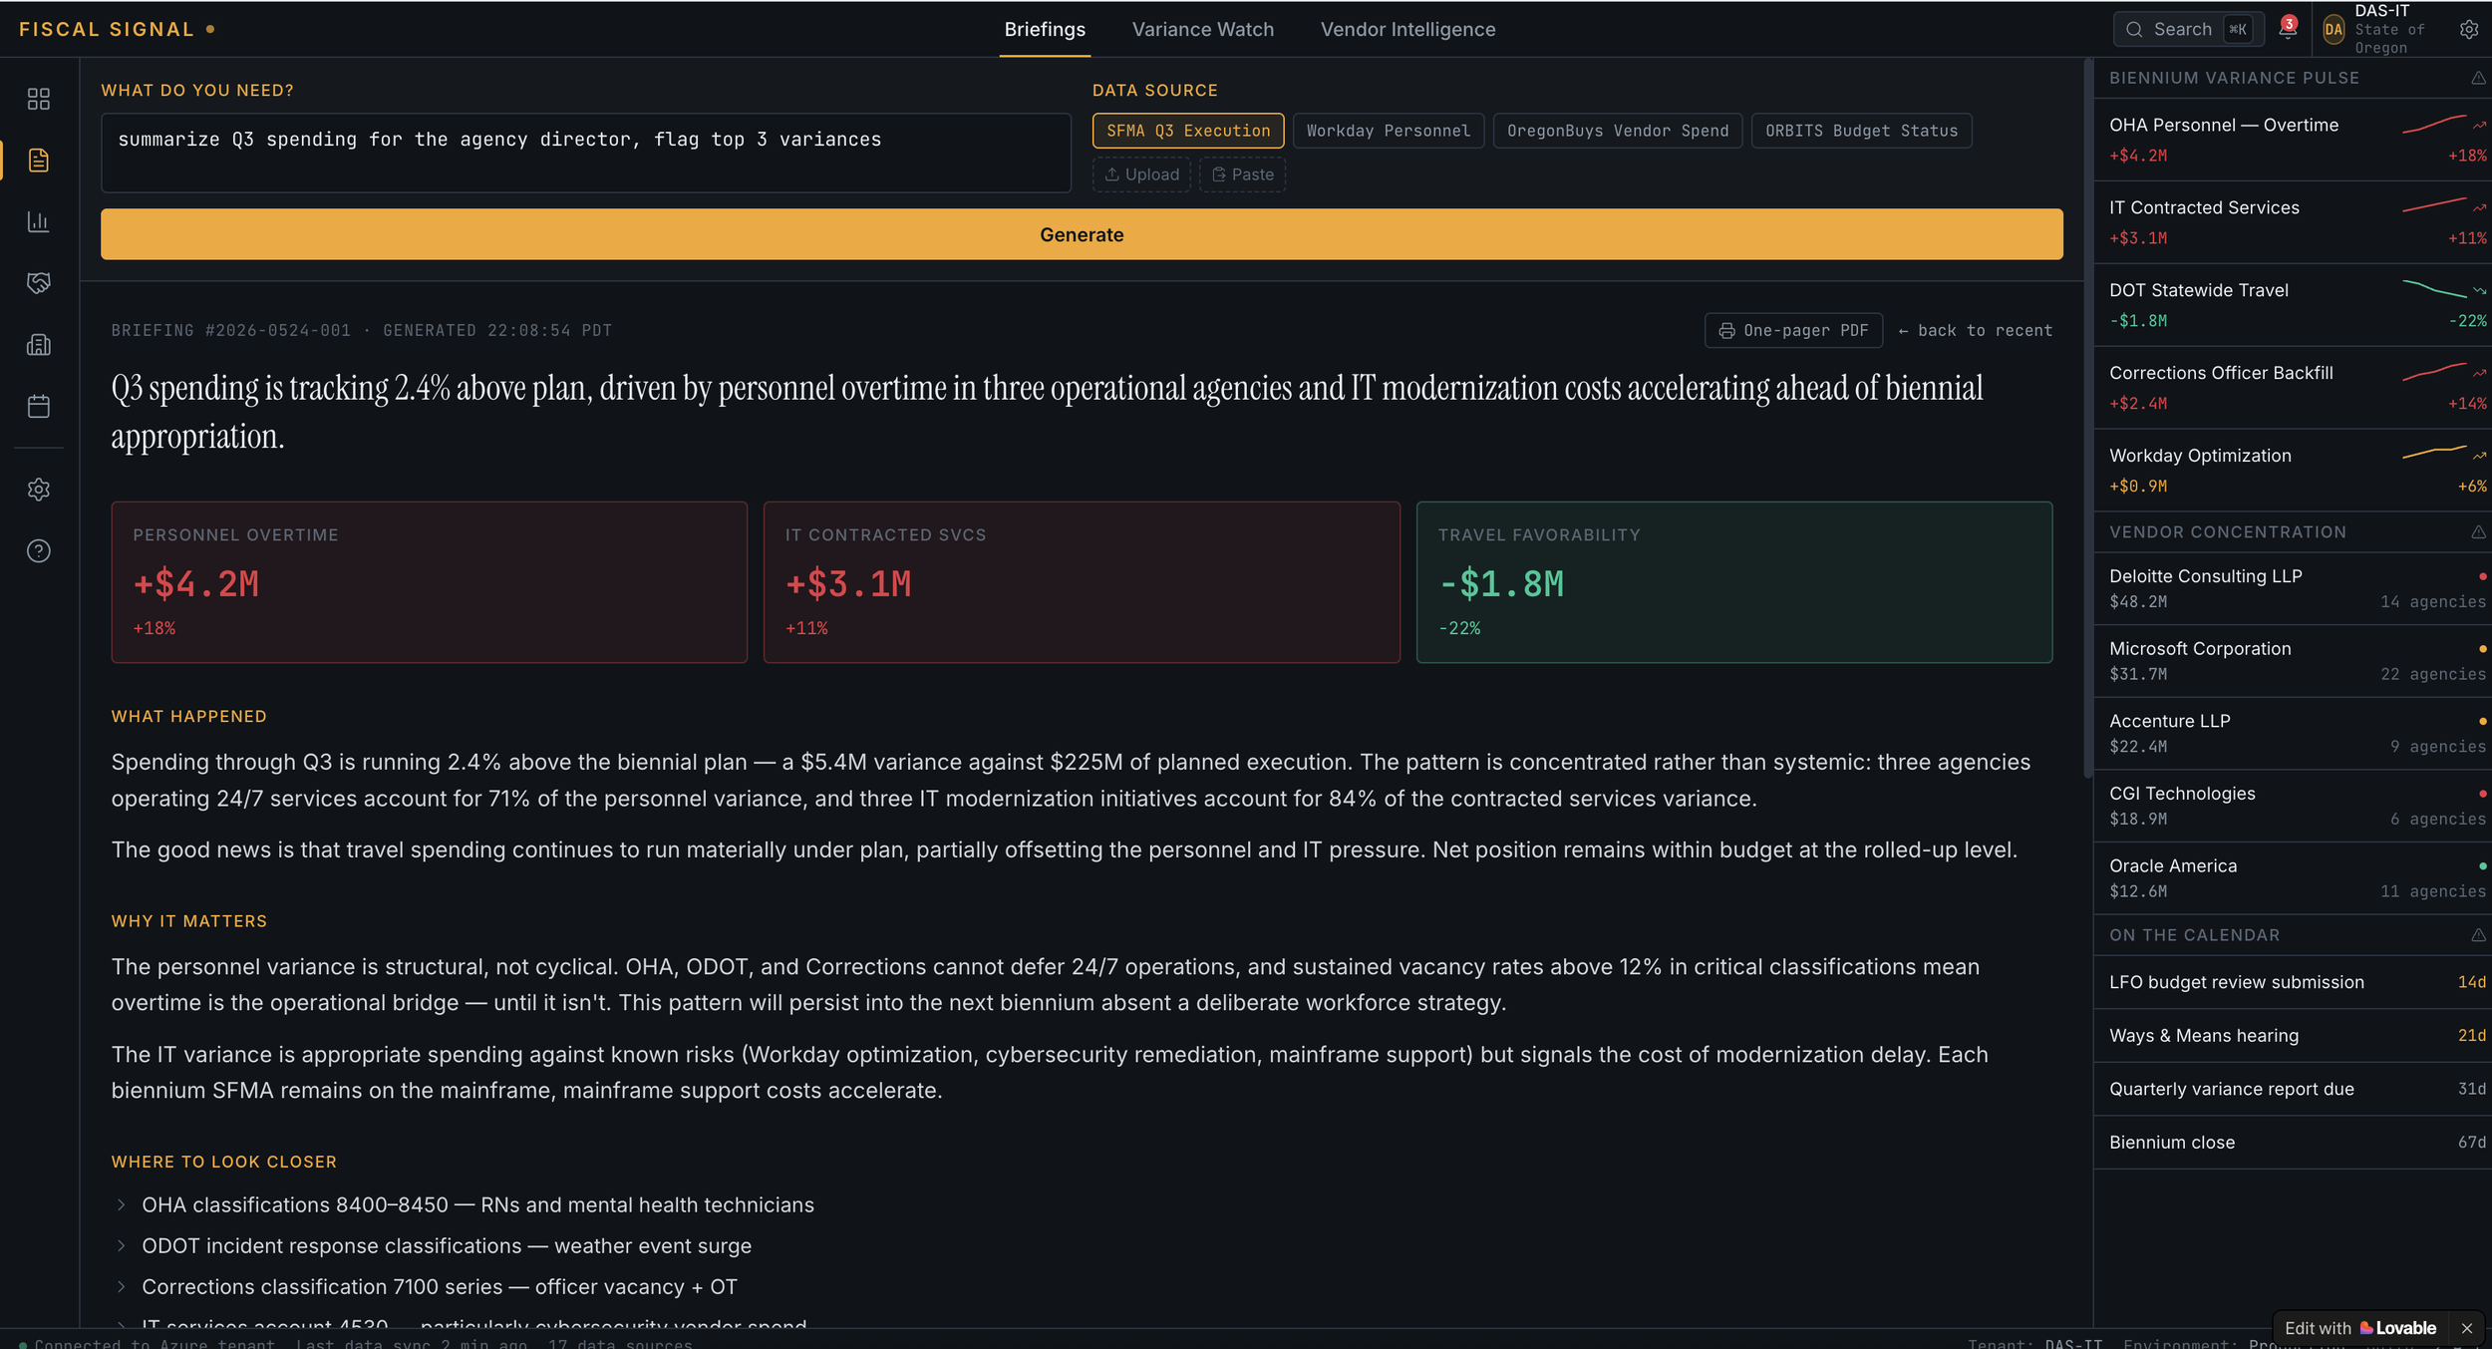Export the One-pager PDF
This screenshot has width=2492, height=1349.
click(1793, 330)
